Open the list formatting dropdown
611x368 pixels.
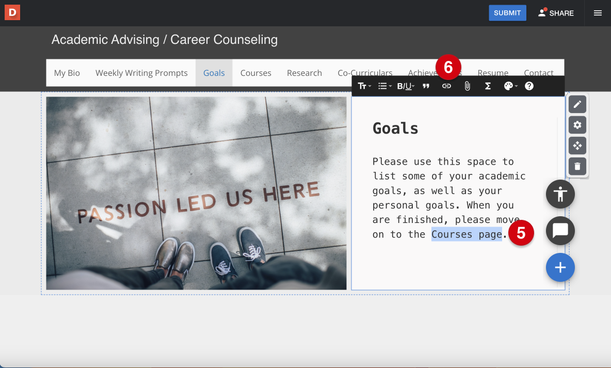tap(384, 86)
